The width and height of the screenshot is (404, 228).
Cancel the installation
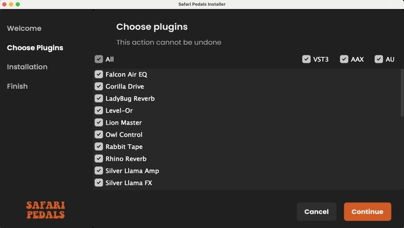coord(317,212)
